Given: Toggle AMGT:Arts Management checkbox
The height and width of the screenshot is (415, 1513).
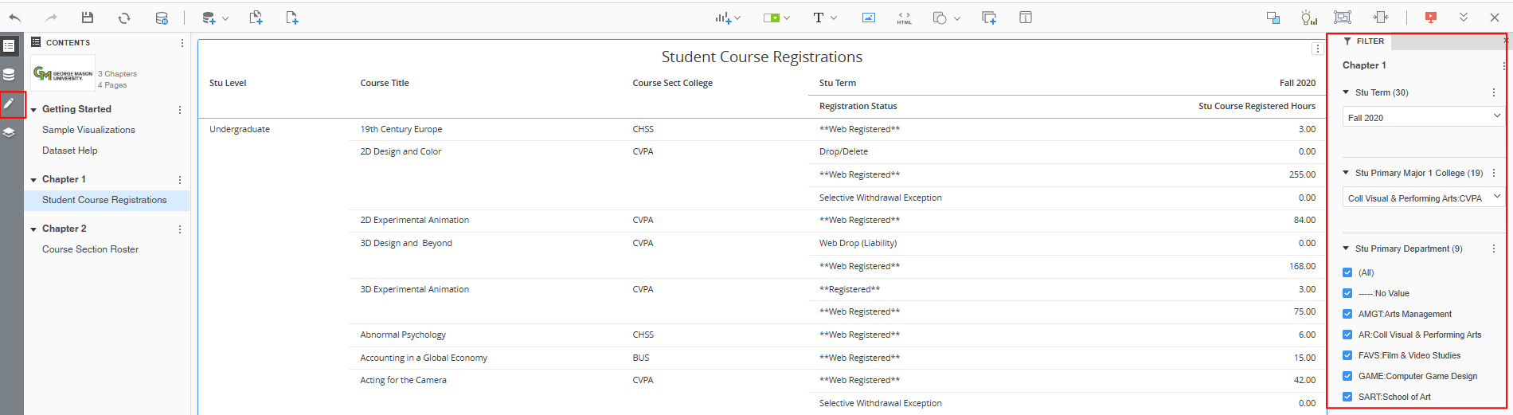Looking at the screenshot, I should [1347, 314].
